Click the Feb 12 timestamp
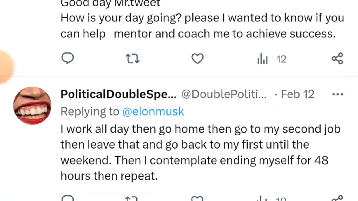The width and height of the screenshot is (358, 201). 298,94
